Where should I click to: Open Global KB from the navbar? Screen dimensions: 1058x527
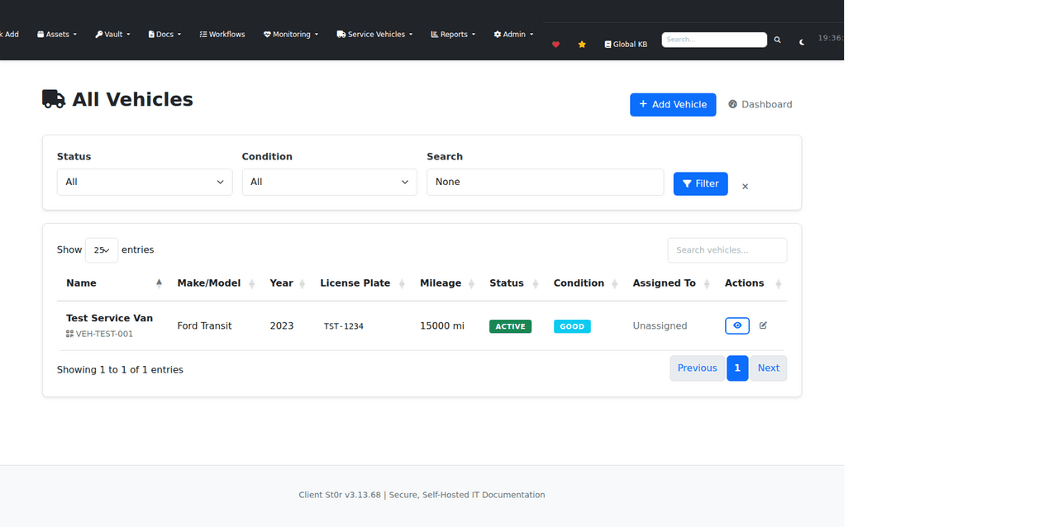pyautogui.click(x=626, y=45)
